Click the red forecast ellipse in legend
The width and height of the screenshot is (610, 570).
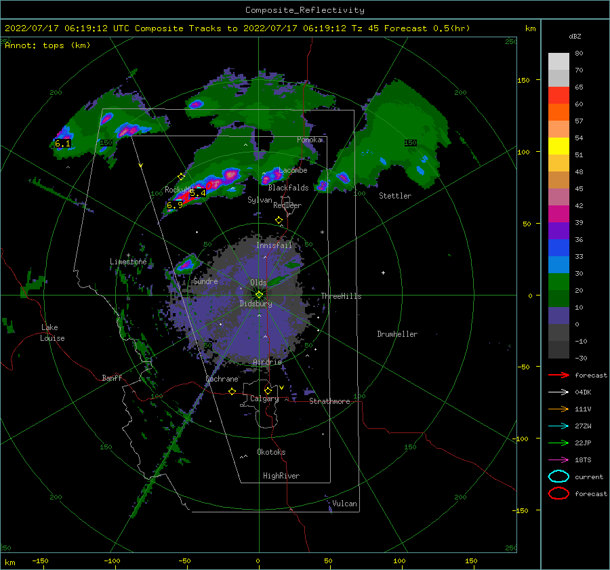[x=558, y=493]
